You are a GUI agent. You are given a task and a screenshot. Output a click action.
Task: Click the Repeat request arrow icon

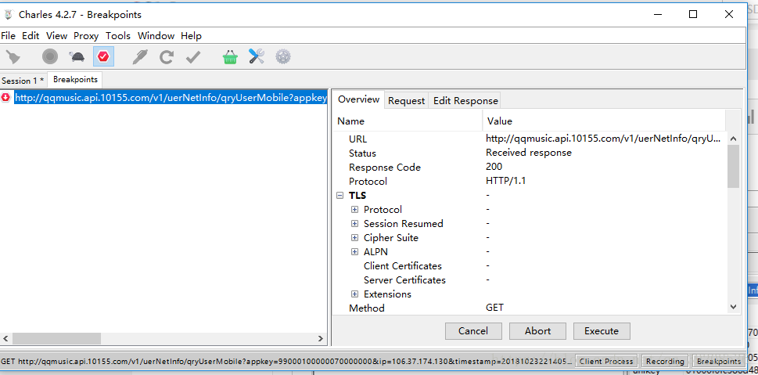167,58
